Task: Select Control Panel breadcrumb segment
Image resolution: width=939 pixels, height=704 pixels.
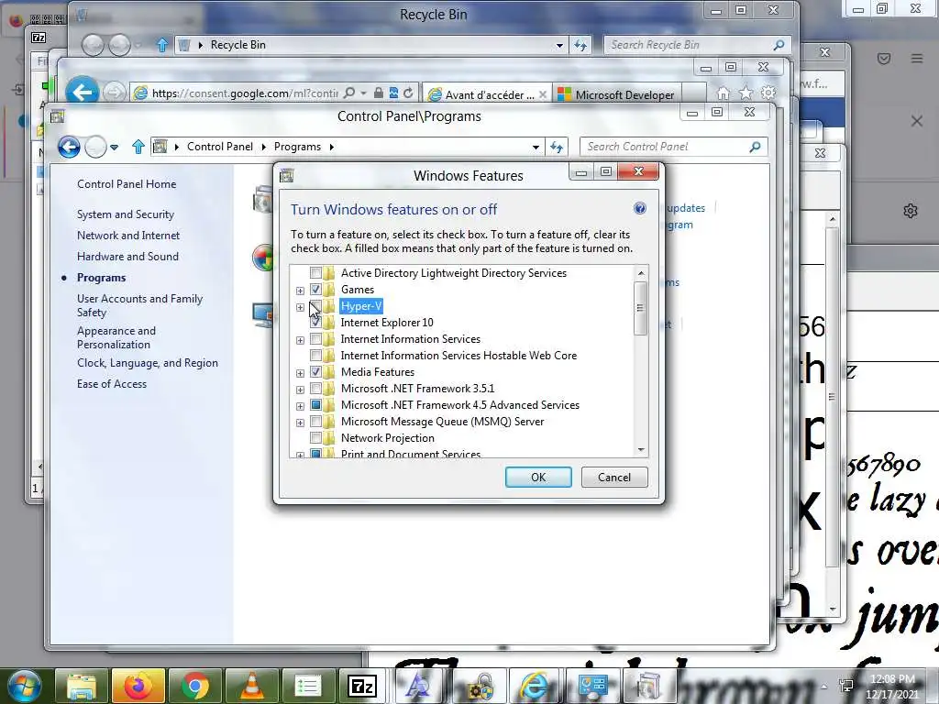Action: click(220, 147)
